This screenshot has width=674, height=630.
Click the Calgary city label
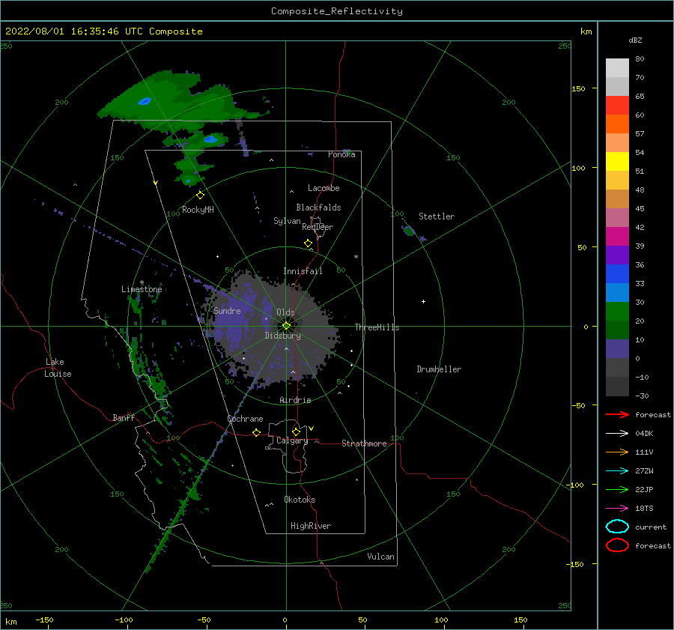click(x=292, y=440)
